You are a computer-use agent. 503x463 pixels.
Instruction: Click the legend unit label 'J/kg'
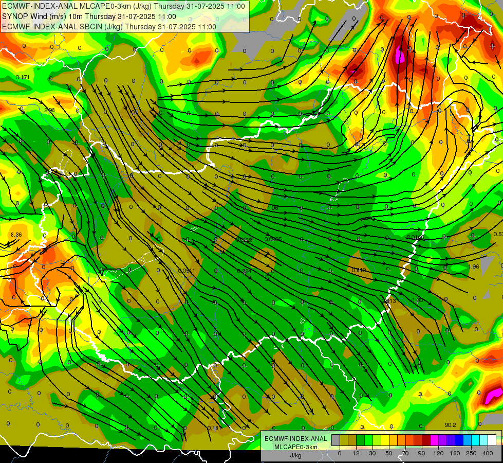(295, 455)
